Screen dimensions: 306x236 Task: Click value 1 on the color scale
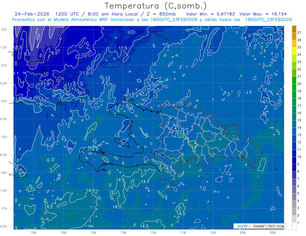pyautogui.click(x=299, y=223)
